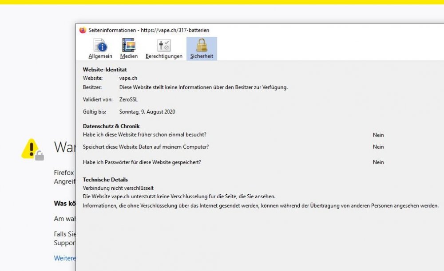Click the Firefox logo in the title bar

(83, 30)
